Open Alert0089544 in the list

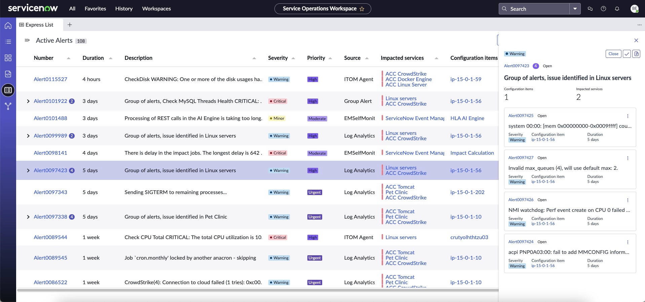(x=50, y=237)
